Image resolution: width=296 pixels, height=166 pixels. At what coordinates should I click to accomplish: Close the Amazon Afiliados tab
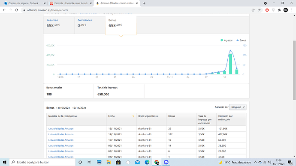(x=137, y=3)
